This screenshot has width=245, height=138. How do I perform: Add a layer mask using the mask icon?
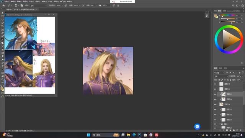click(x=227, y=130)
